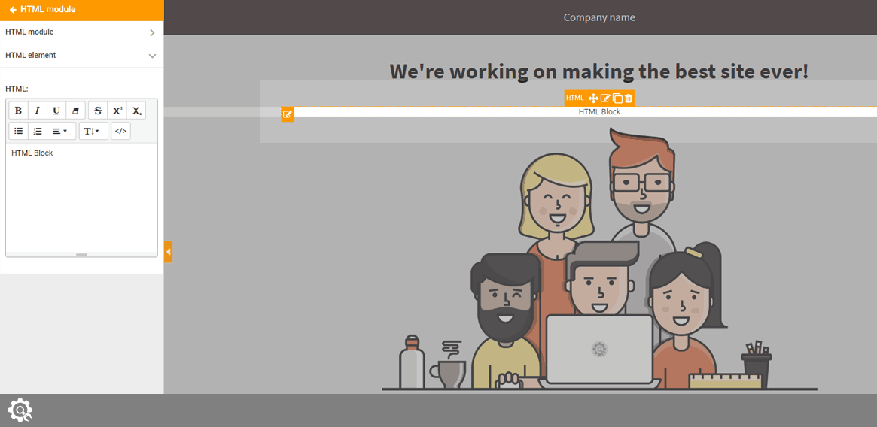Delete the HTML block with trash icon
Screen dimensions: 877x427
click(629, 98)
